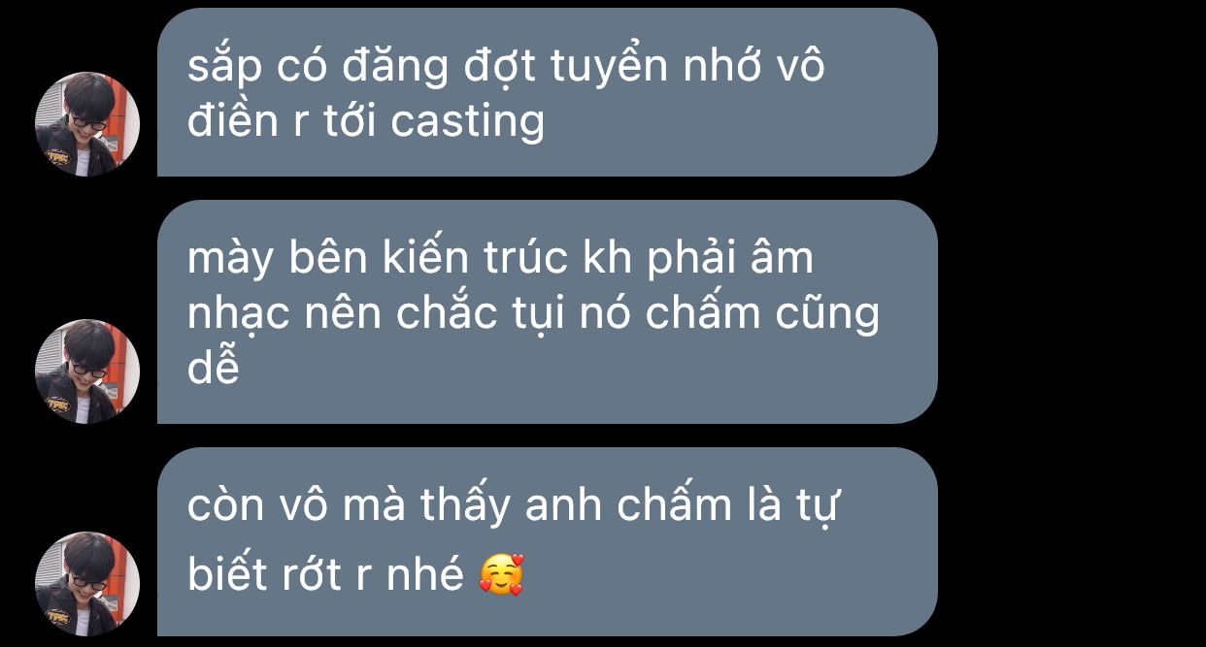Select the bubble starting "sắp có đăng đợt"
The width and height of the screenshot is (1206, 647).
(548, 92)
